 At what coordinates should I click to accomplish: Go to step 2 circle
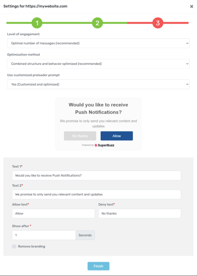tap(97, 23)
